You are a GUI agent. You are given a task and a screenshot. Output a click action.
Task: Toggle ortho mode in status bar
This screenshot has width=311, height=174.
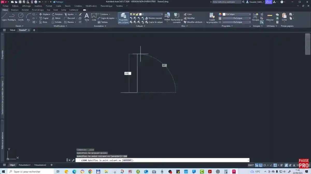tap(260, 165)
